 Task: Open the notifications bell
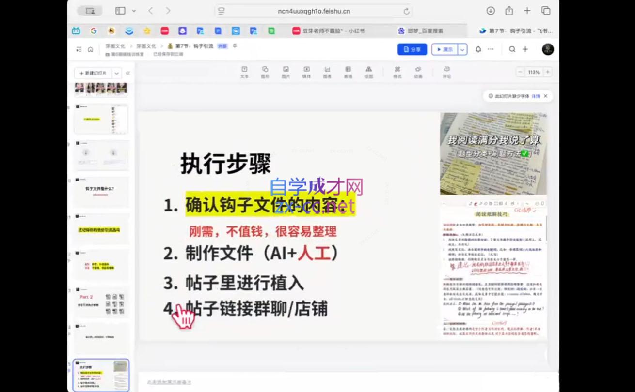478,49
